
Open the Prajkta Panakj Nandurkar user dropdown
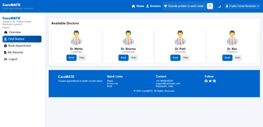(x=242, y=6)
